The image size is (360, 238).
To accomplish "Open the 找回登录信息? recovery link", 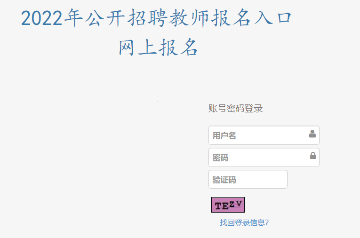I will tap(244, 222).
